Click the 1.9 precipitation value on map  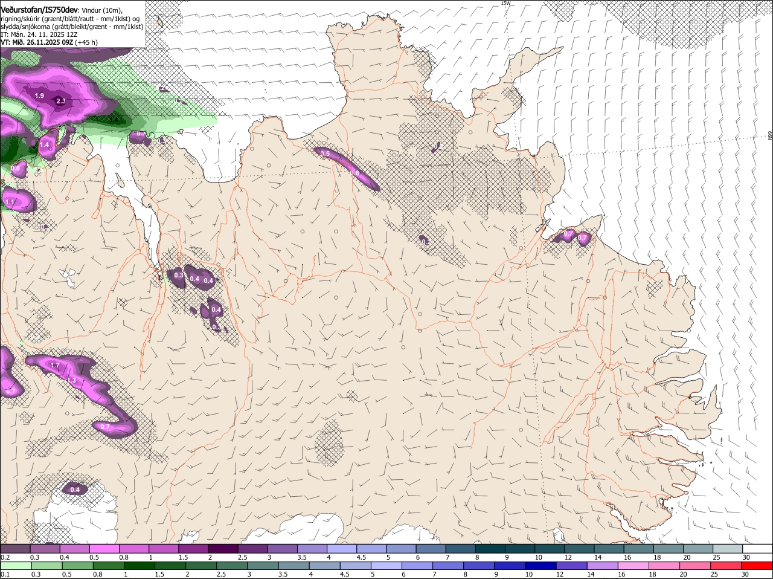pos(39,95)
